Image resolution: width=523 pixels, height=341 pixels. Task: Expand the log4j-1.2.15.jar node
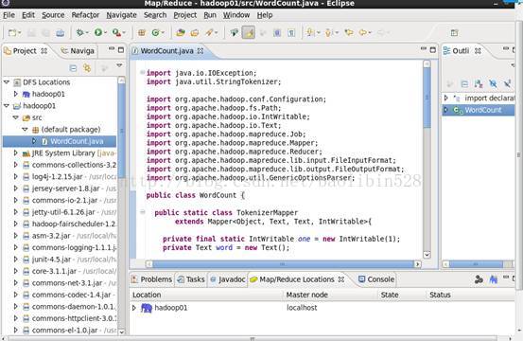click(x=16, y=176)
